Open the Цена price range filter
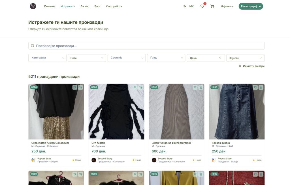The height and width of the screenshot is (185, 290). coord(206,58)
